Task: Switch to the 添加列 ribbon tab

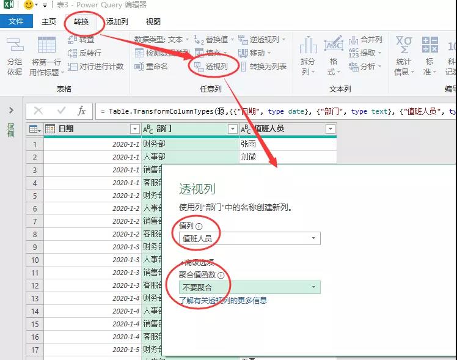Action: pos(117,22)
